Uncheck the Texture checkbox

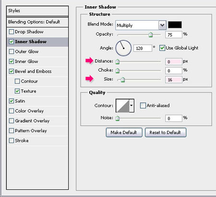point(17,91)
